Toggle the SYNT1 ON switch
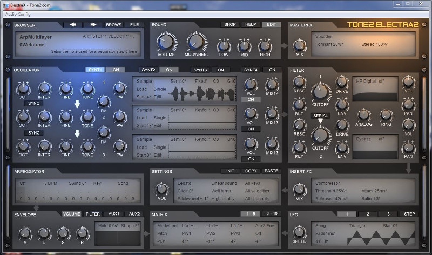The image size is (432, 255). [116, 70]
